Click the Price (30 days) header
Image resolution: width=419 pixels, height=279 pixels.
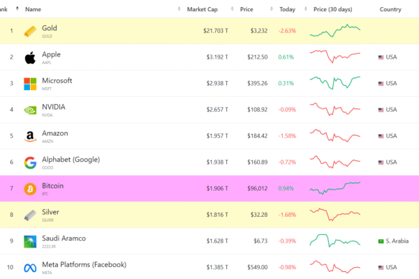pyautogui.click(x=332, y=9)
